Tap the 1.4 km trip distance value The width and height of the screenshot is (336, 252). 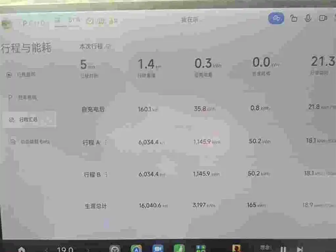pos(149,64)
